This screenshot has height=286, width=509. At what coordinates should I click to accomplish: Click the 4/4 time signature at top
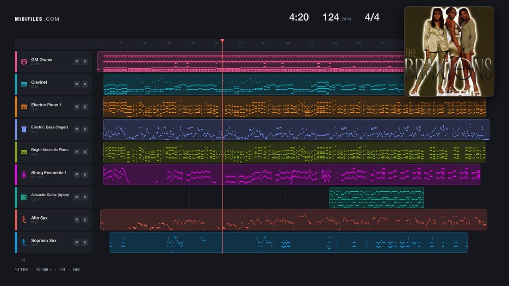[372, 17]
